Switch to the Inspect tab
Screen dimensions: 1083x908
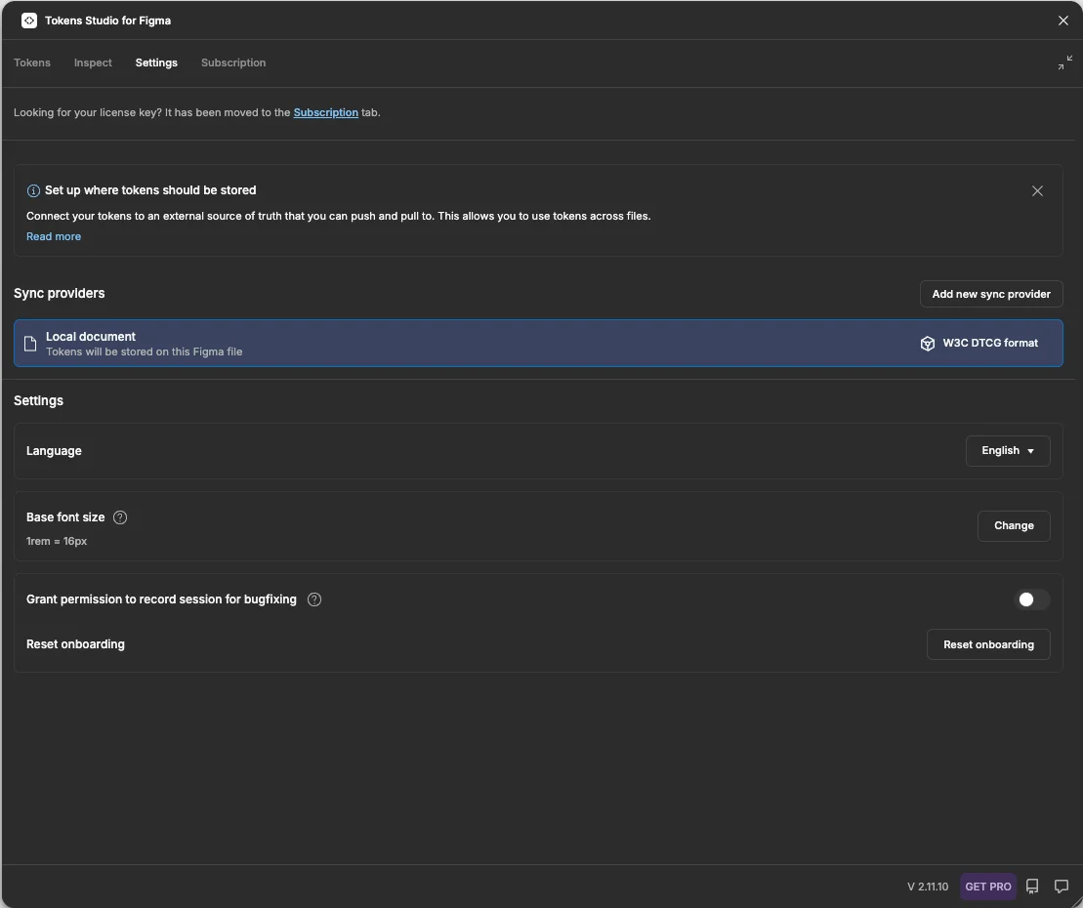(93, 62)
